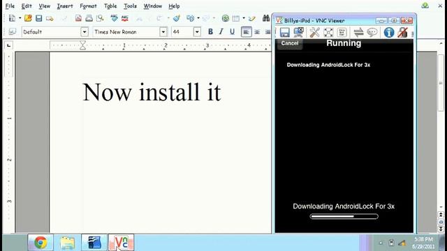Open the New document dropdown arrow
The image size is (447, 251).
tap(20, 18)
